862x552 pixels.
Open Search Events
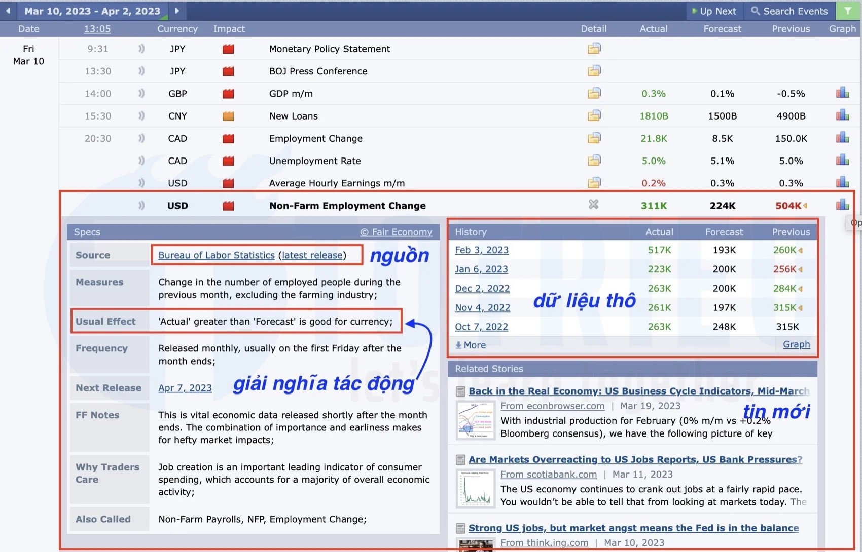pyautogui.click(x=789, y=11)
